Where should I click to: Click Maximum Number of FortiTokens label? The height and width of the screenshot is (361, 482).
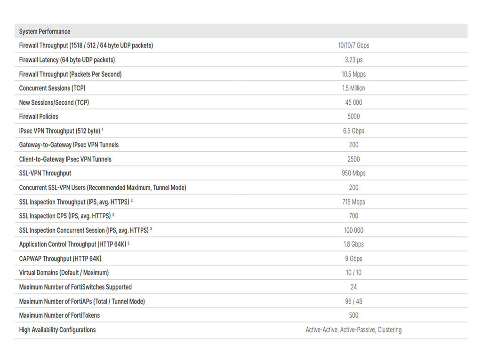tap(59, 315)
